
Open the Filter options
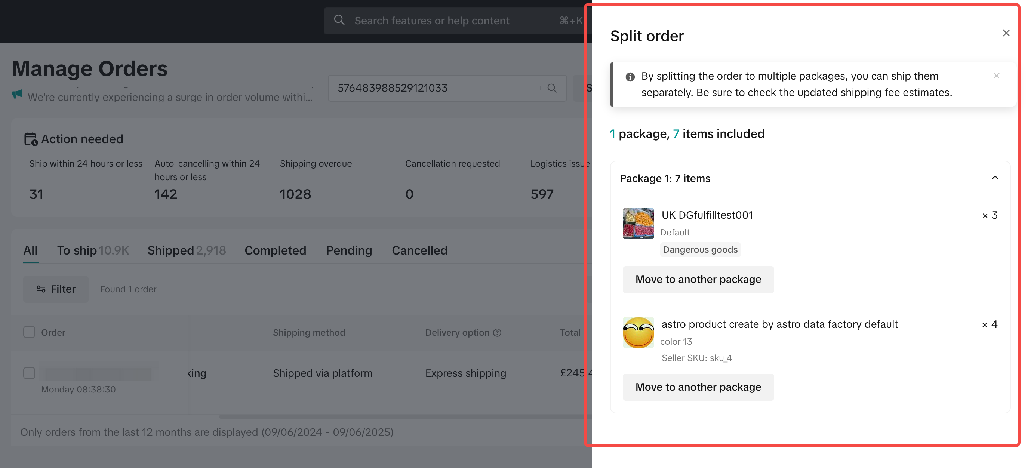[x=56, y=289]
